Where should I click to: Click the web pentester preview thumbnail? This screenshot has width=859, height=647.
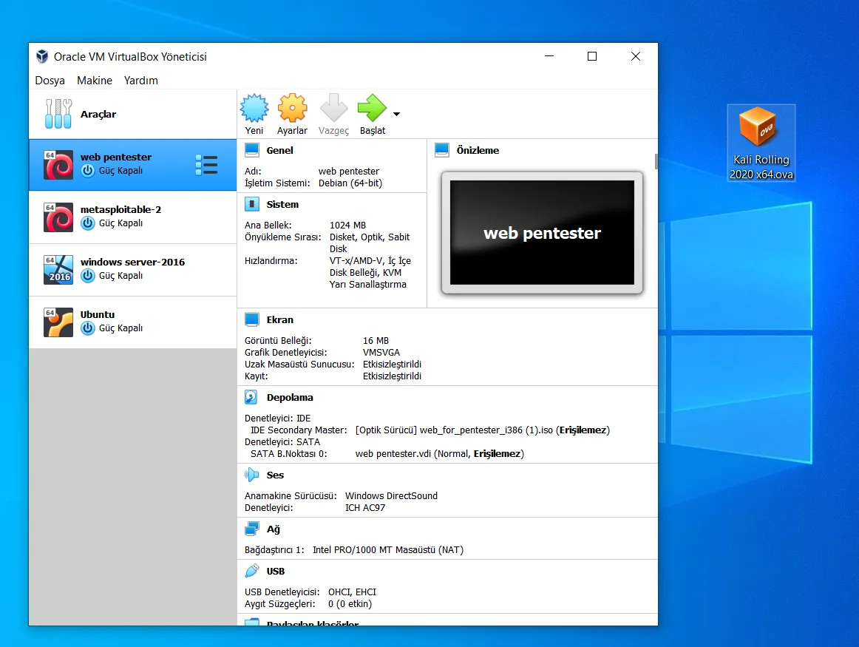coord(542,233)
